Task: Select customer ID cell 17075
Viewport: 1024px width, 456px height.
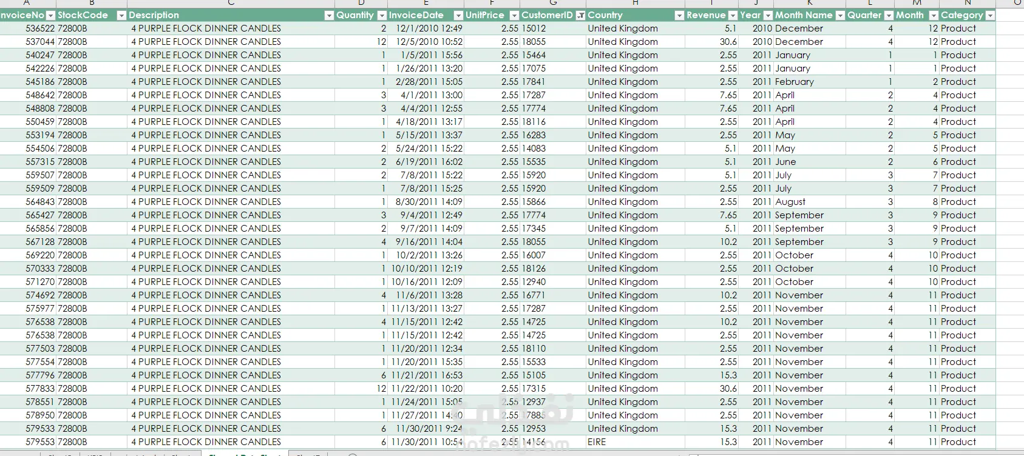Action: [x=553, y=69]
